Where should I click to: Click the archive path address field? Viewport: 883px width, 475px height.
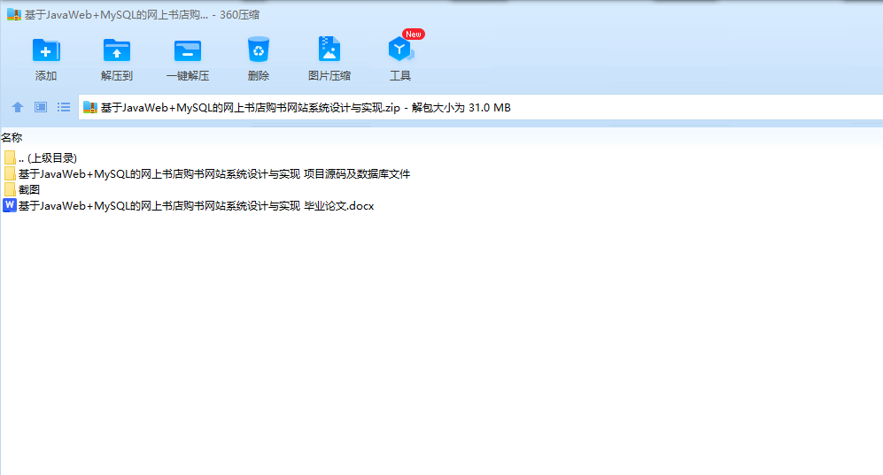480,107
